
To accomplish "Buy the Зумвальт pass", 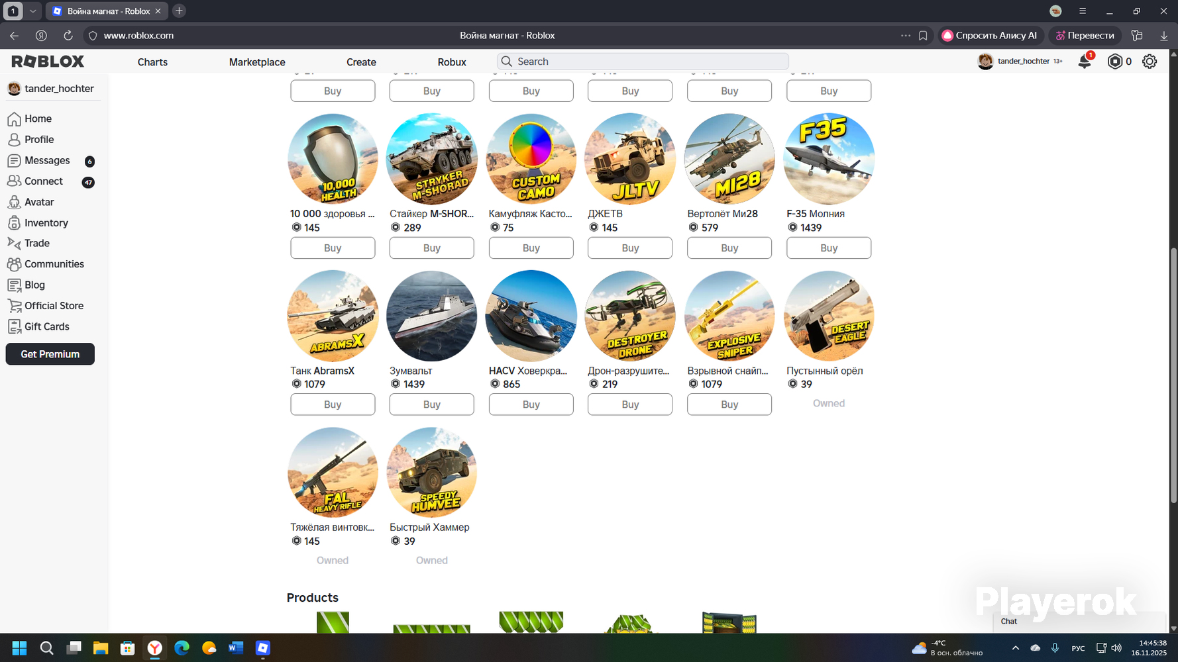I will pyautogui.click(x=432, y=404).
